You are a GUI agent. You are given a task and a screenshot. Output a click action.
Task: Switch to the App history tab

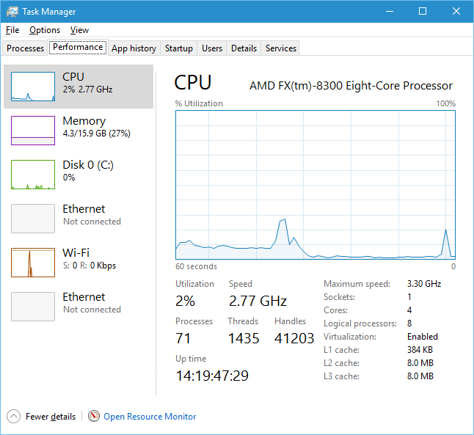coord(134,48)
